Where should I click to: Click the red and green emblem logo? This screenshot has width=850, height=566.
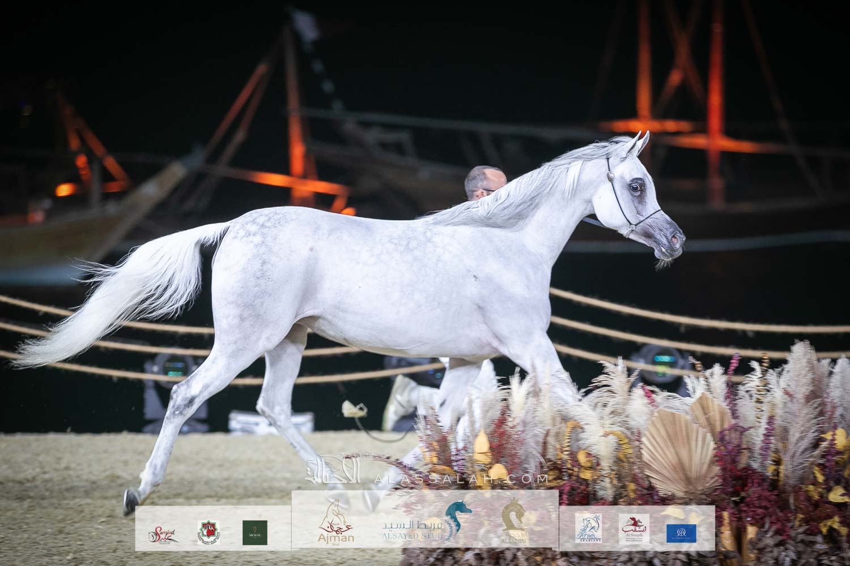click(x=209, y=533)
